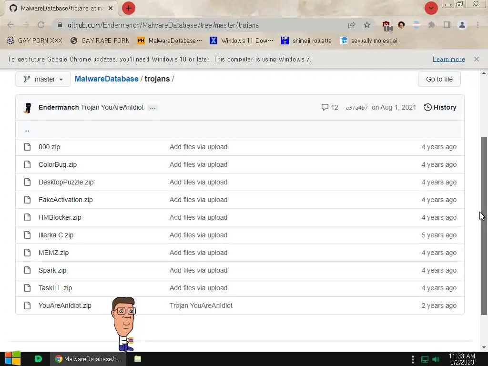Click the address bar URL
488x366 pixels.
tap(163, 25)
